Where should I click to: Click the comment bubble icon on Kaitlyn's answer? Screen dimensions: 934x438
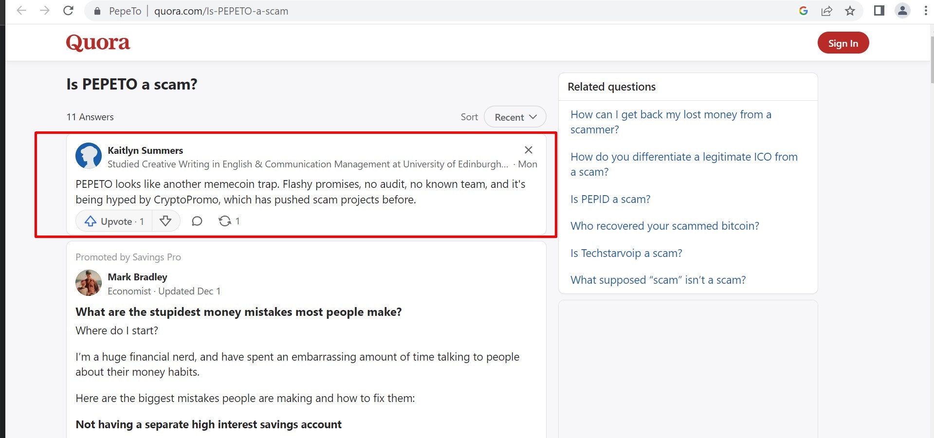pyautogui.click(x=197, y=221)
